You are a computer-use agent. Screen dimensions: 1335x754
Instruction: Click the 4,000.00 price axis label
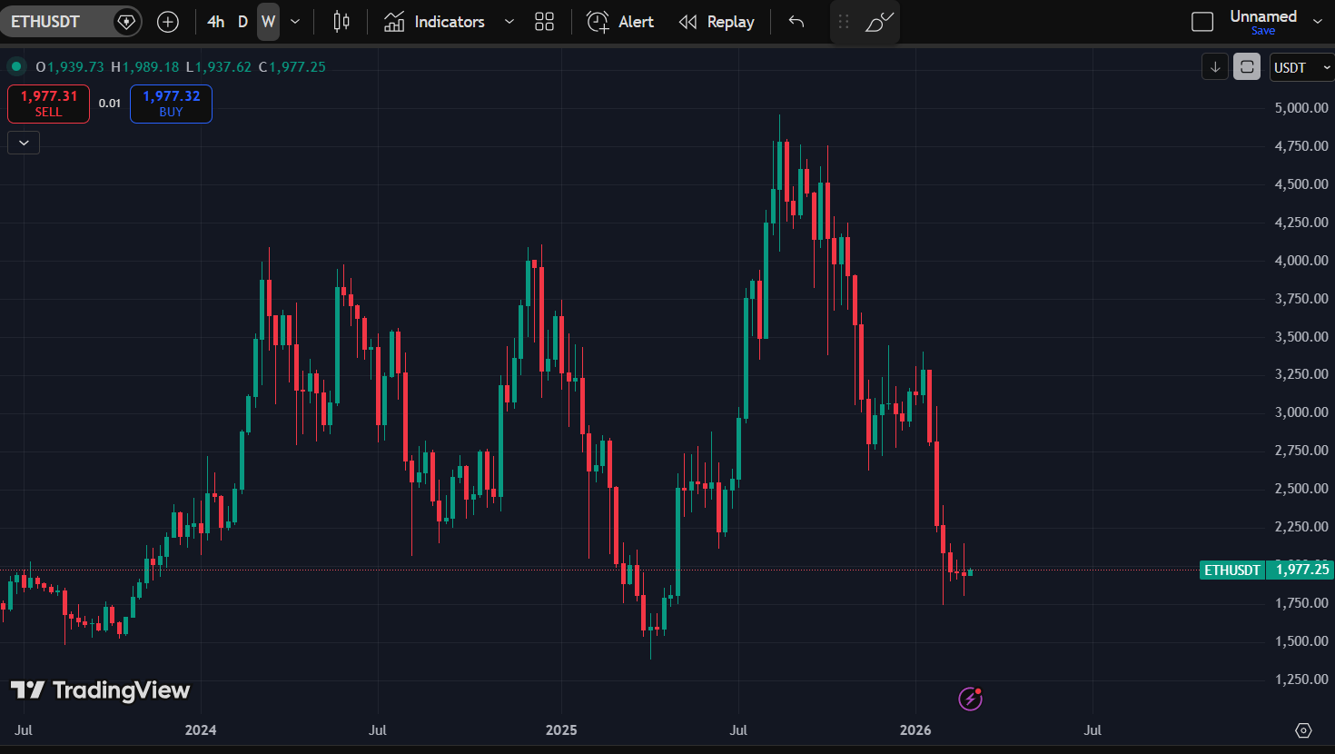pyautogui.click(x=1301, y=261)
